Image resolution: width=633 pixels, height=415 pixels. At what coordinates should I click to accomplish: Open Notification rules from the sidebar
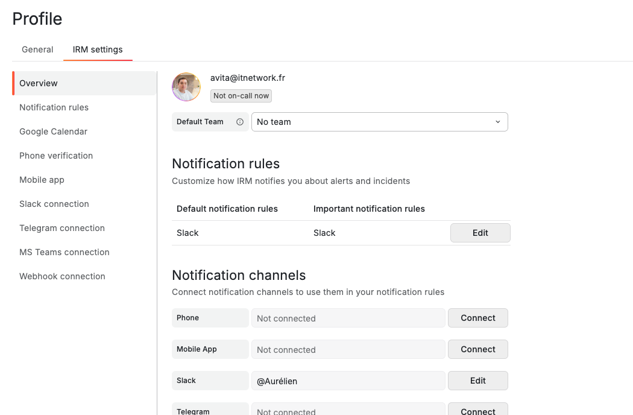[x=54, y=107]
